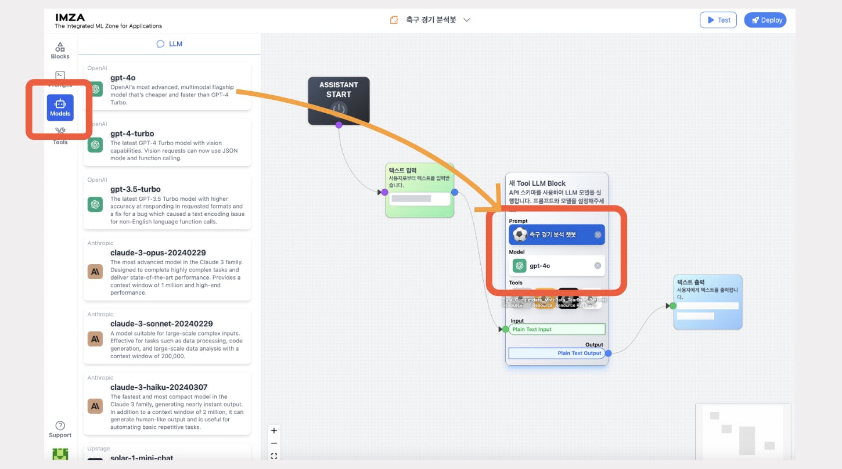Select the gpt-3.5-turbo model title
This screenshot has height=469, width=842.
[x=135, y=189]
